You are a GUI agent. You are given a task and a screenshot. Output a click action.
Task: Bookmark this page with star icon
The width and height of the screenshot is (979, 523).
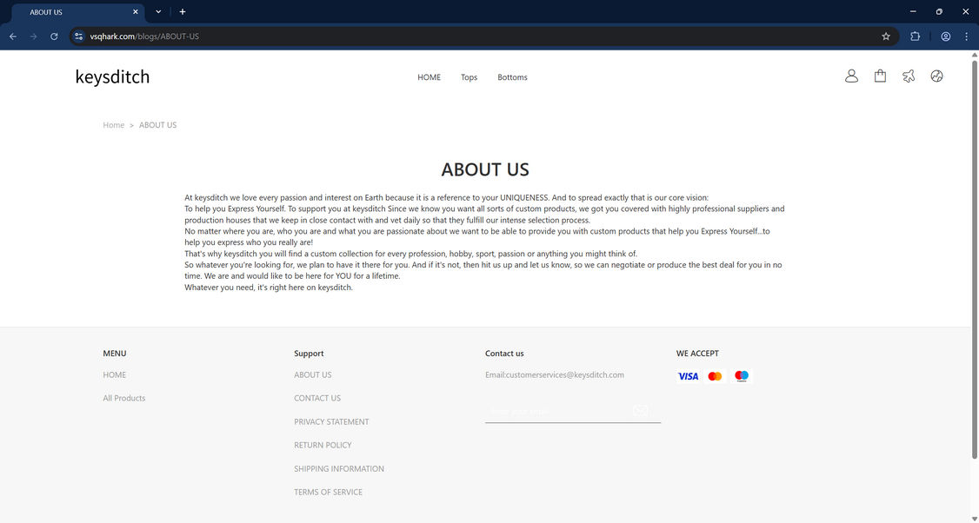[x=885, y=36]
